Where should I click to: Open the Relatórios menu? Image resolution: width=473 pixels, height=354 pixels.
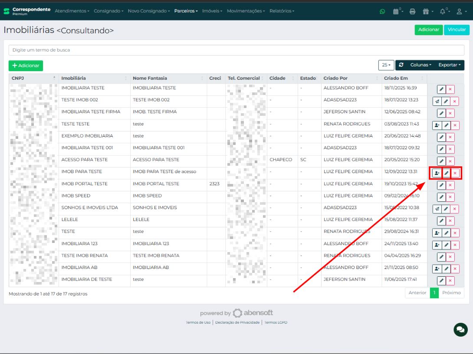282,11
